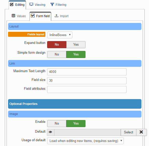Open the InlineBoxes fields layout dropdown

coord(60,35)
